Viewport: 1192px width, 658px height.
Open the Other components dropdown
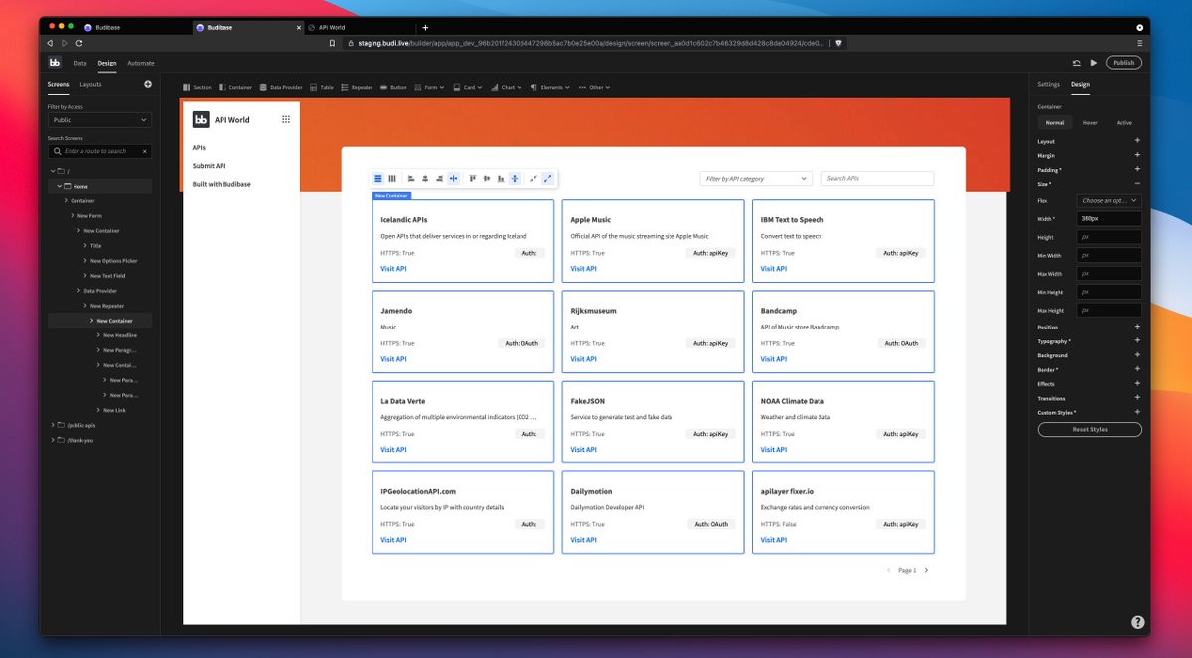596,87
